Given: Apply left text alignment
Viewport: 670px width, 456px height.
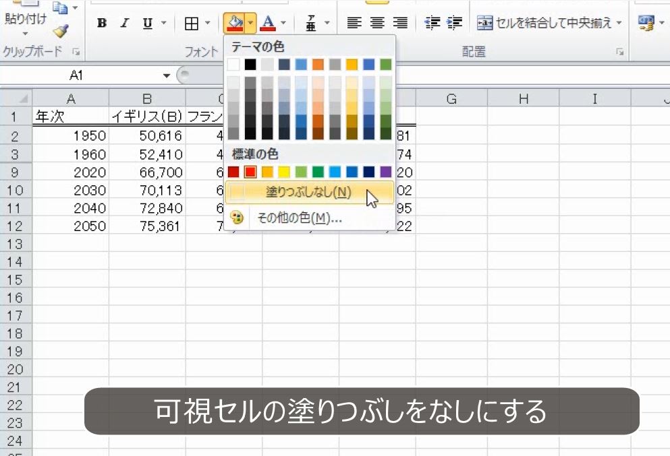Looking at the screenshot, I should point(354,22).
